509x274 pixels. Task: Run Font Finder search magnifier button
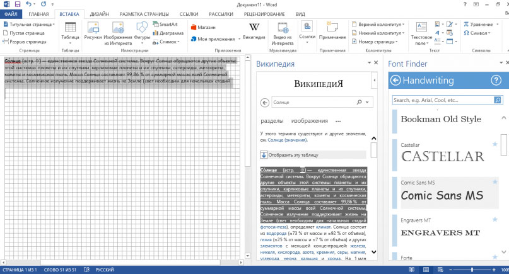(x=497, y=100)
